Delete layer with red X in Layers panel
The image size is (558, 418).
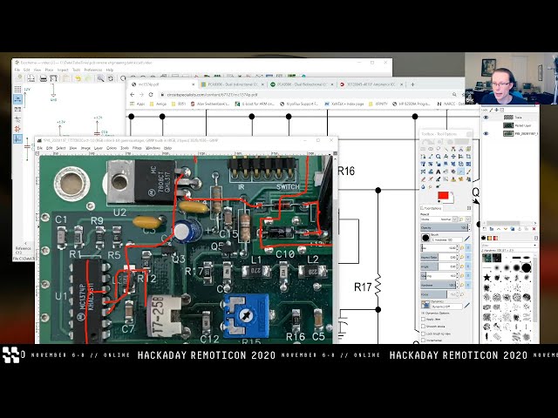[534, 229]
